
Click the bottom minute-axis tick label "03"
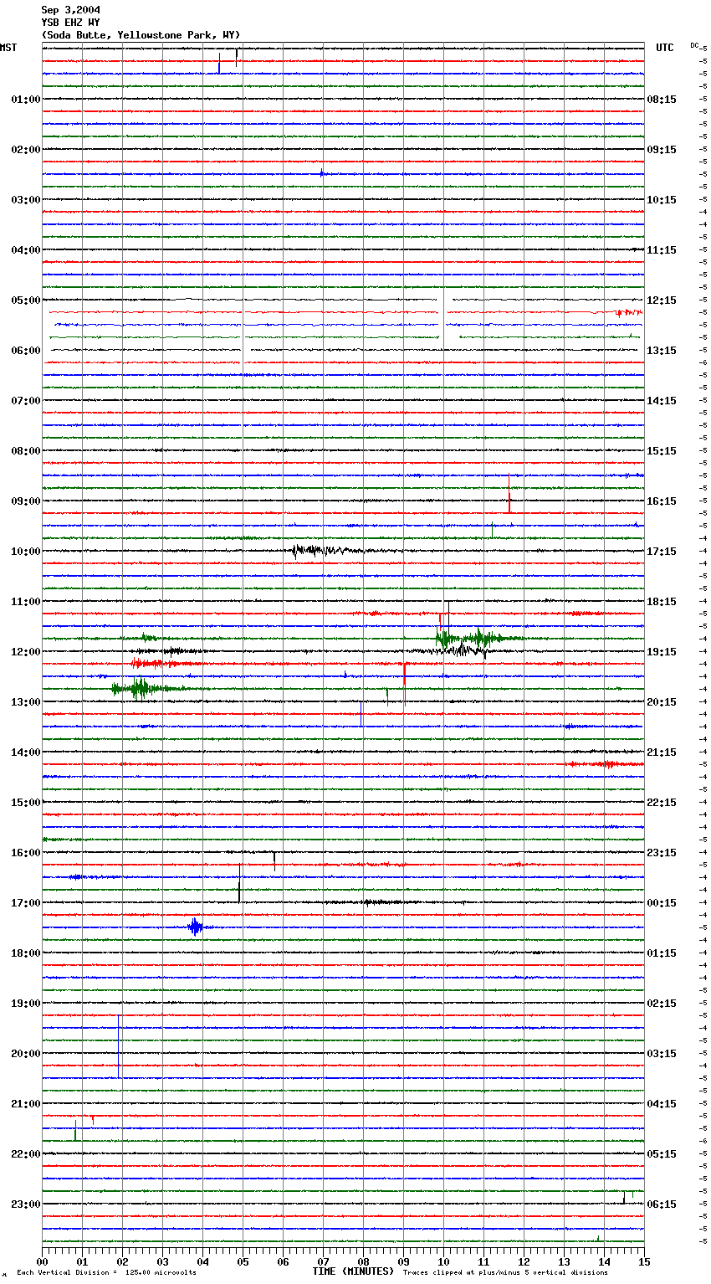[162, 1261]
